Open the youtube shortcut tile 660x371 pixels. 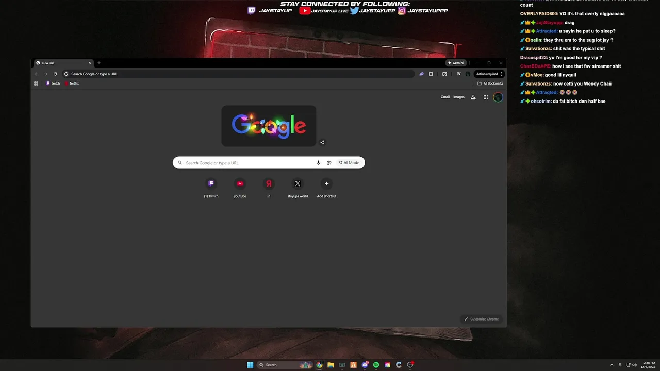click(240, 188)
